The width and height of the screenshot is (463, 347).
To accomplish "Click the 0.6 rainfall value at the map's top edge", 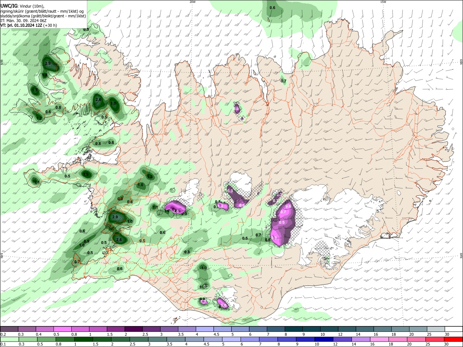I will tap(272, 8).
